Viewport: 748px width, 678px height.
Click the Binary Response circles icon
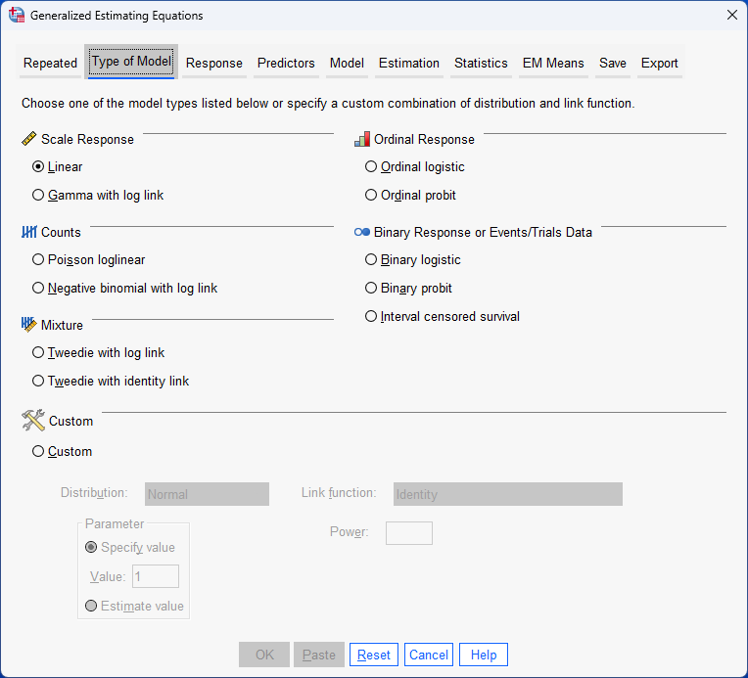point(362,232)
